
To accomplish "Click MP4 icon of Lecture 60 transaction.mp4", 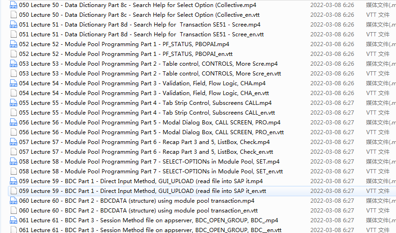I will tap(14, 201).
